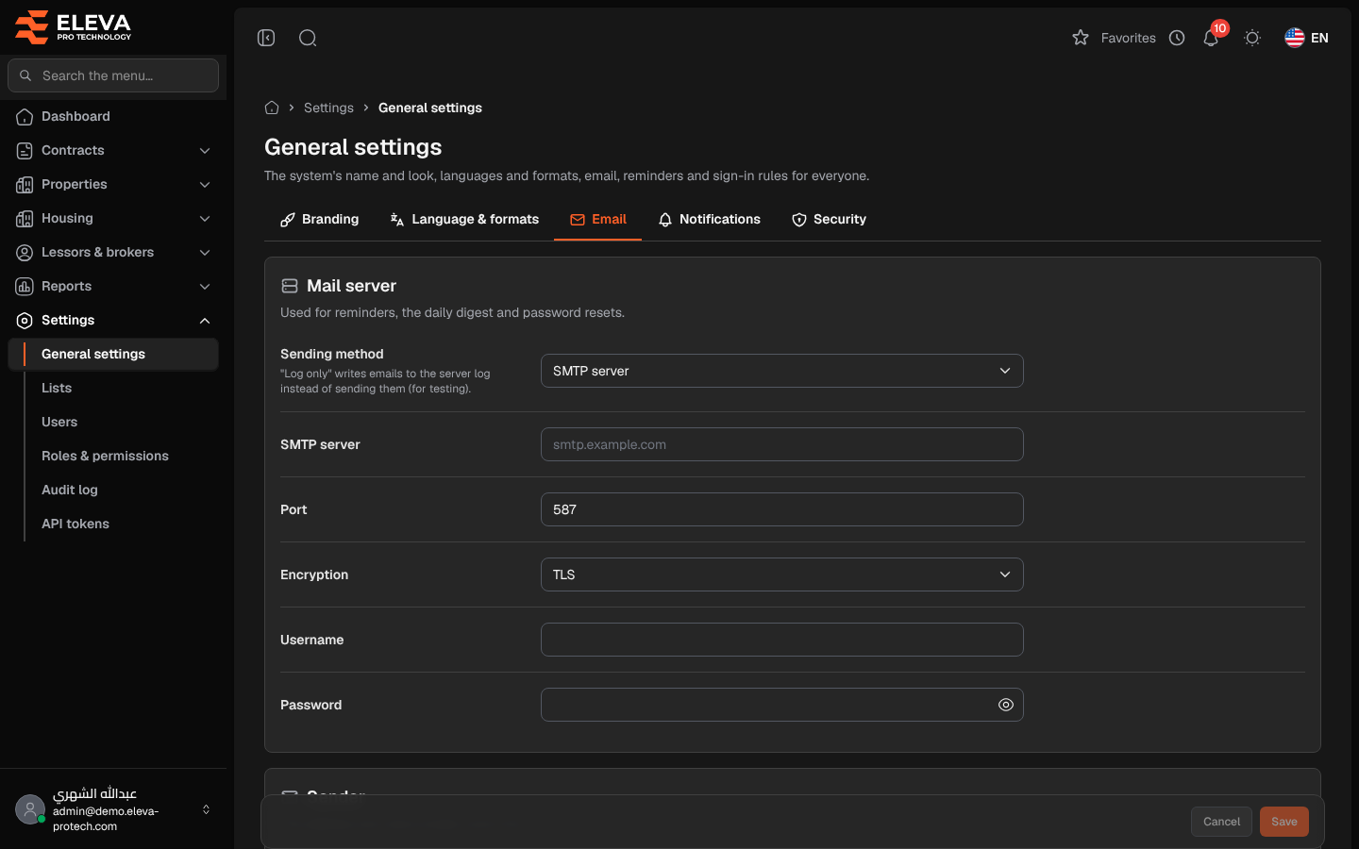Focus the Username input field
The width and height of the screenshot is (1359, 849).
[781, 640]
